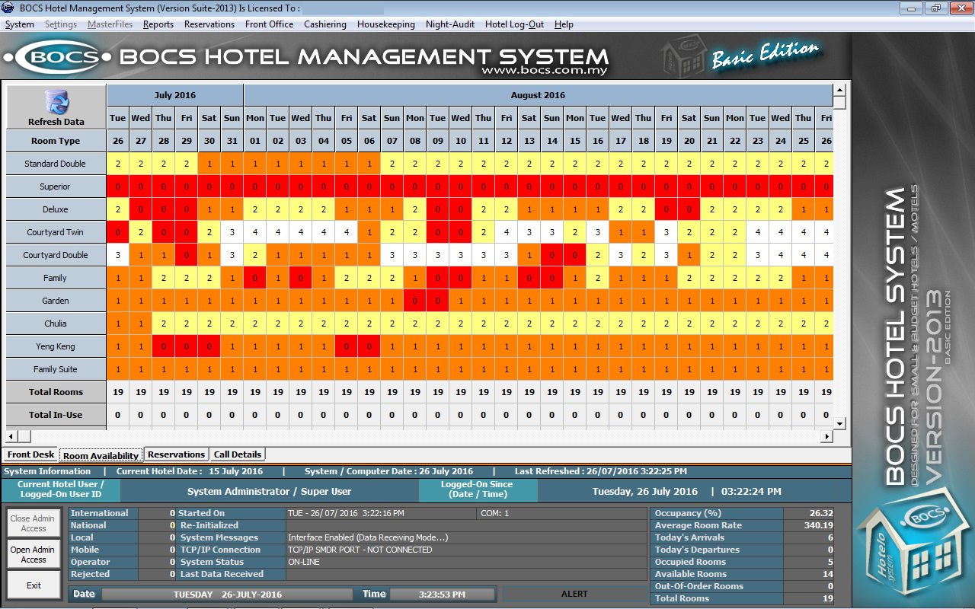Open the Housekeeping menu
Screen dimensions: 975x609
tap(386, 24)
